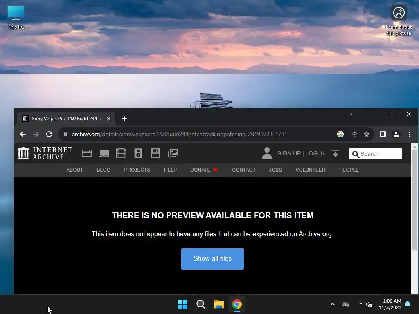The width and height of the screenshot is (419, 314).
Task: Expand the system tray hidden icons chevron
Action: tap(333, 304)
